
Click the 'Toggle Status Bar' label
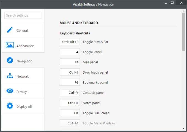pyautogui.click(x=95, y=42)
